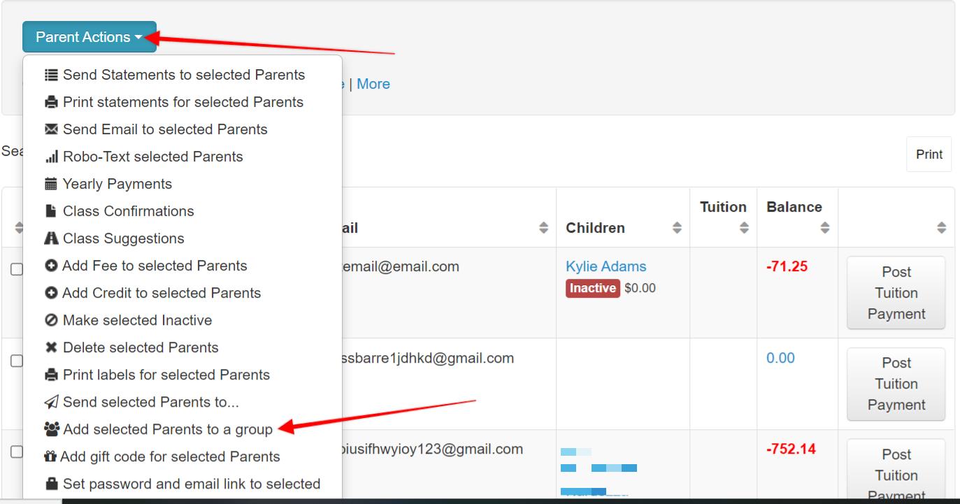Choose Delete selected Parents
The width and height of the screenshot is (960, 504).
pos(141,347)
